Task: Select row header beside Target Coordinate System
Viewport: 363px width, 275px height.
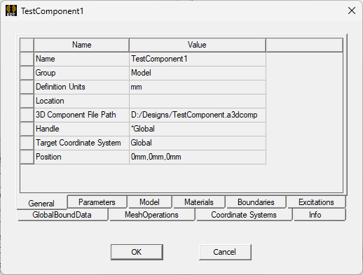Action: click(x=27, y=143)
